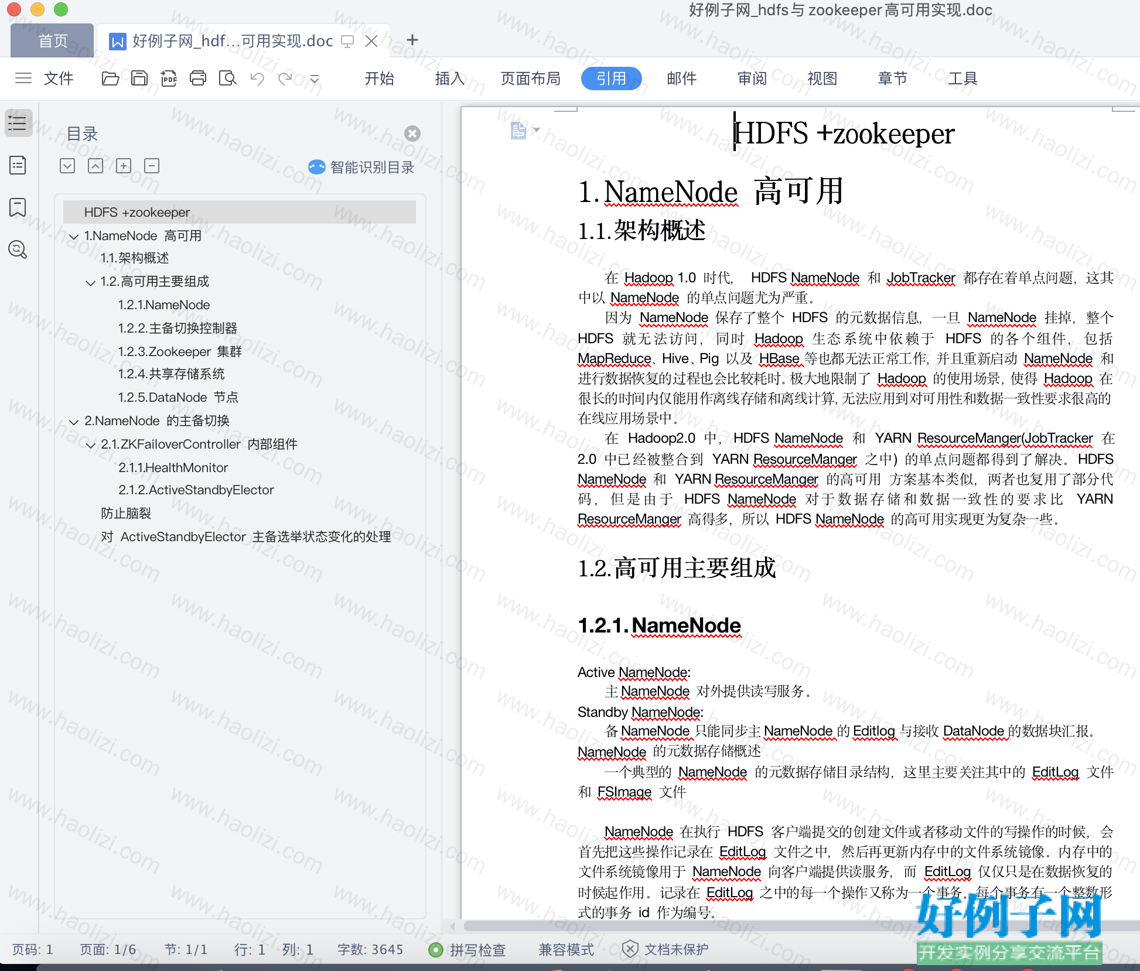Jump to 主备选举状态变化的处理 entry
Viewport: 1140px width, 971px height.
246,537
